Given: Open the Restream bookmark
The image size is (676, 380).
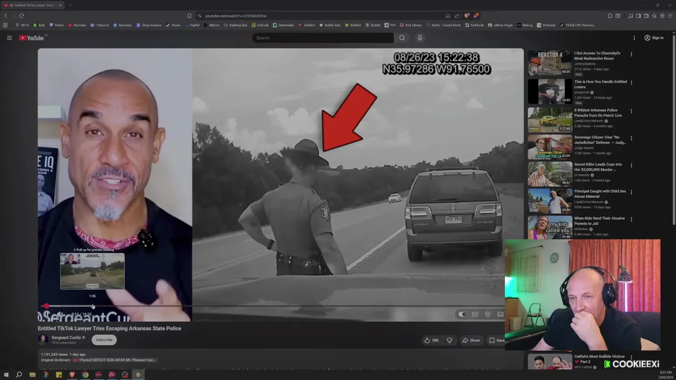Looking at the screenshot, I should [123, 25].
